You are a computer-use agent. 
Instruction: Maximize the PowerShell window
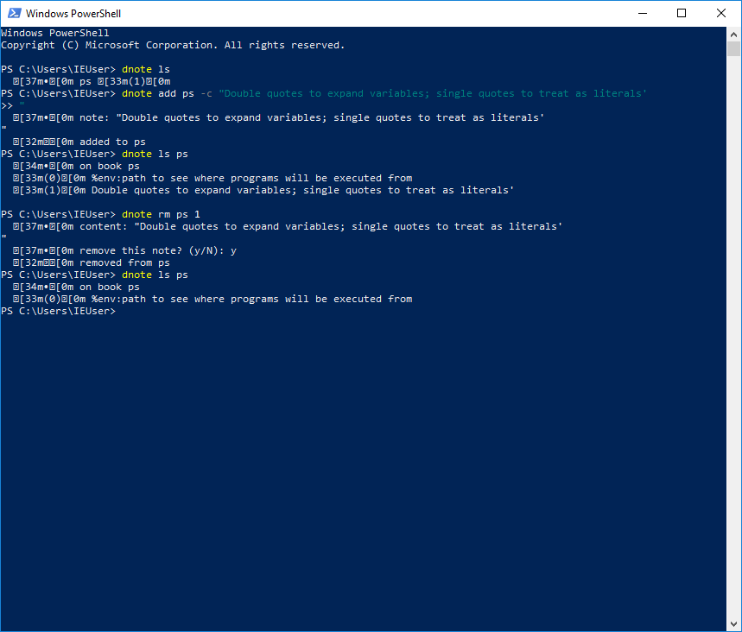pyautogui.click(x=682, y=13)
